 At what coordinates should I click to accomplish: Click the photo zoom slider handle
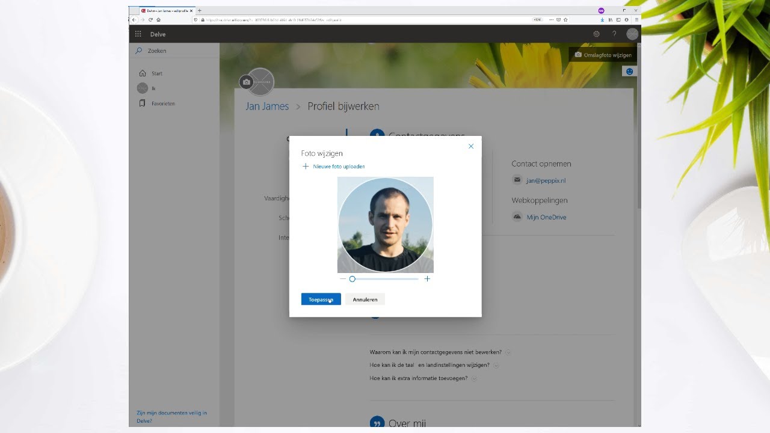(x=353, y=279)
